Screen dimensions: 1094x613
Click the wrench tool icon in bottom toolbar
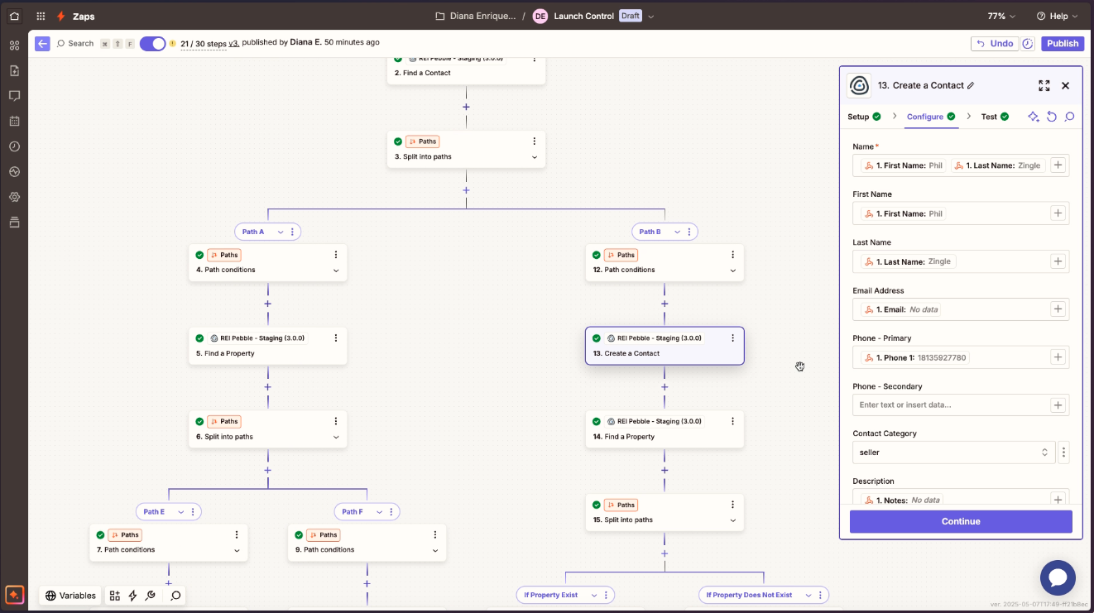(x=150, y=596)
